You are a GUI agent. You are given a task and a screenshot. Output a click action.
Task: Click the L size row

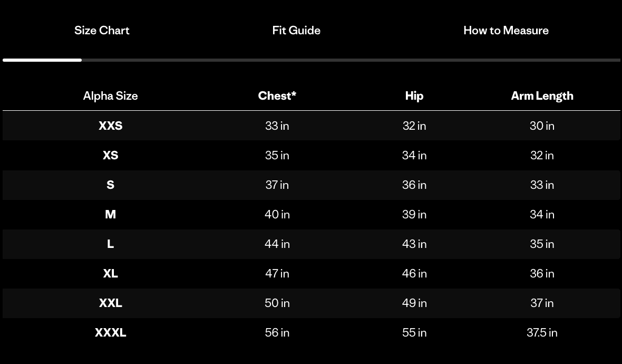[x=110, y=244]
